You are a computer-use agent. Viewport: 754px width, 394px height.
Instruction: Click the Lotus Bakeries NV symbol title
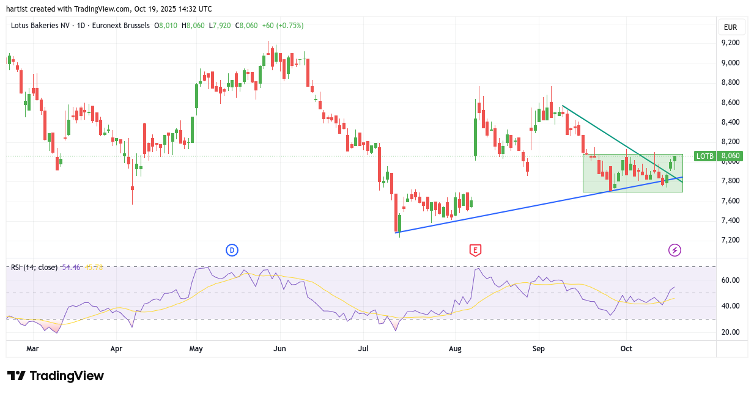click(x=40, y=26)
